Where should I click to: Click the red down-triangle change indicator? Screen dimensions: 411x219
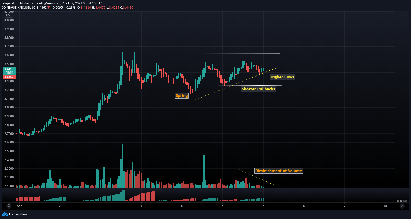coord(49,8)
